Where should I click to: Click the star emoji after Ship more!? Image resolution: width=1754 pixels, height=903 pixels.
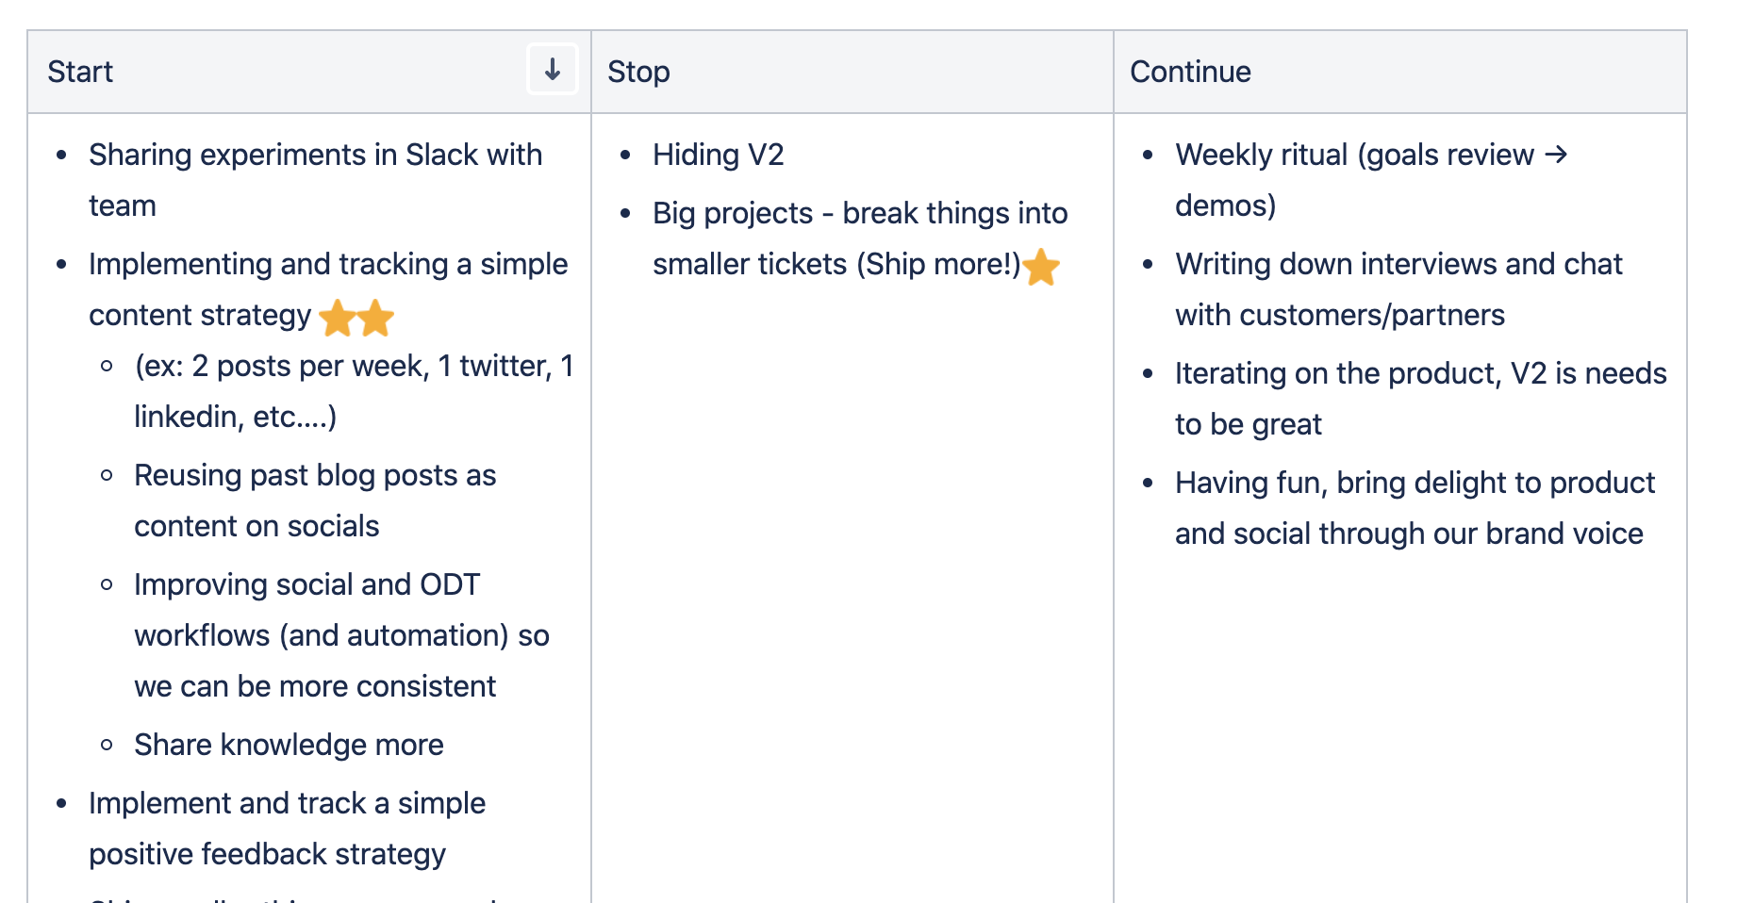tap(1041, 267)
